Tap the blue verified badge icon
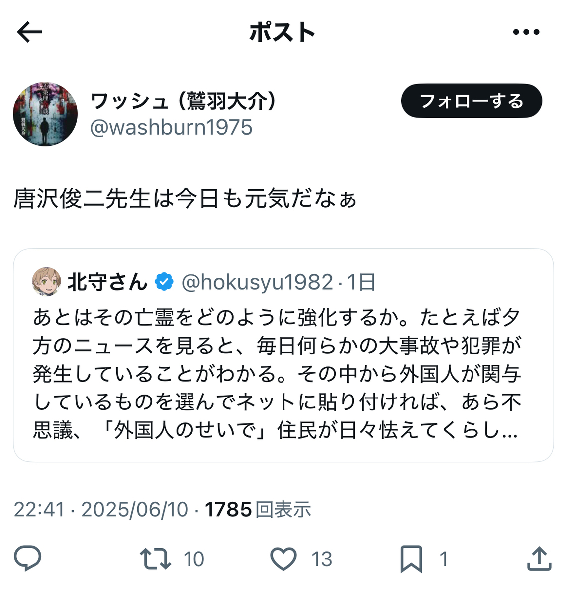Viewport: 567px width, 597px height. (x=164, y=282)
